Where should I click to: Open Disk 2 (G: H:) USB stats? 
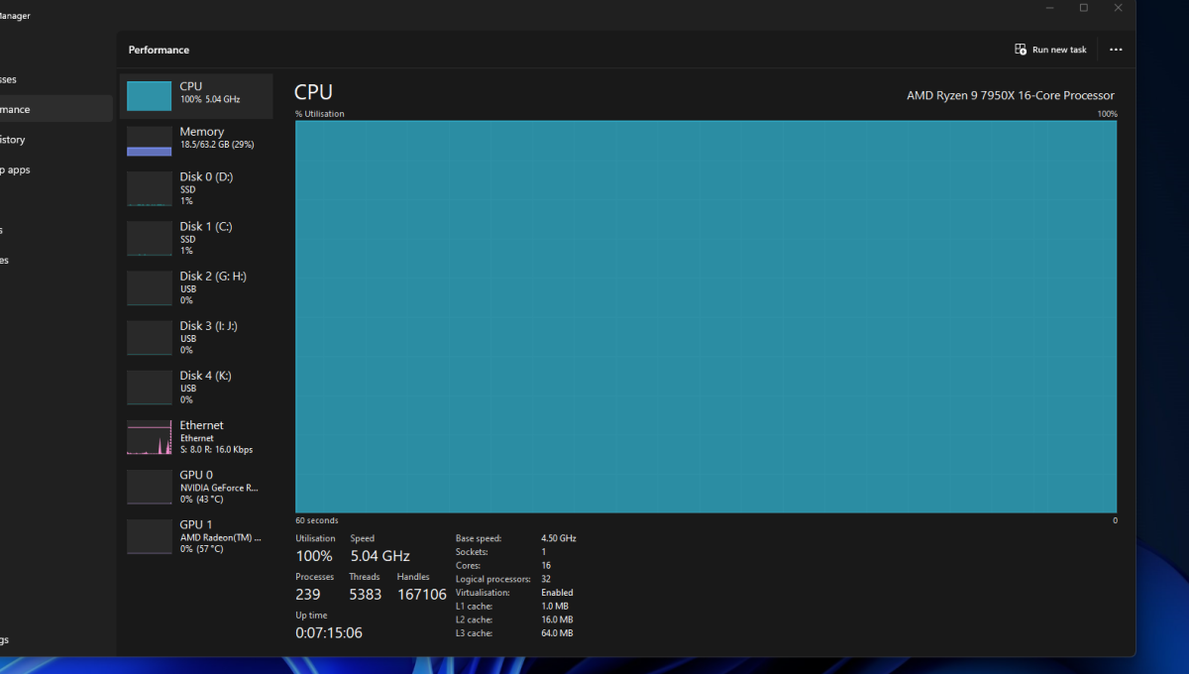click(x=196, y=287)
